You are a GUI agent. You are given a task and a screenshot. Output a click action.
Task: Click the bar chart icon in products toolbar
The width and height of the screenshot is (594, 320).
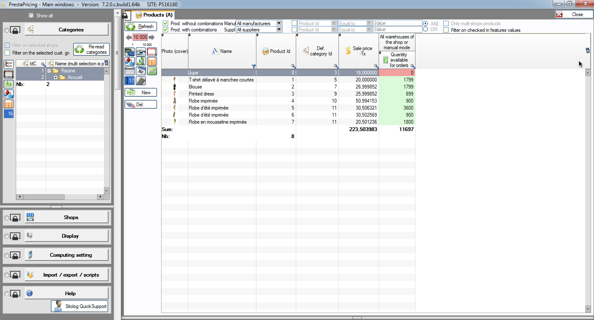[141, 61]
